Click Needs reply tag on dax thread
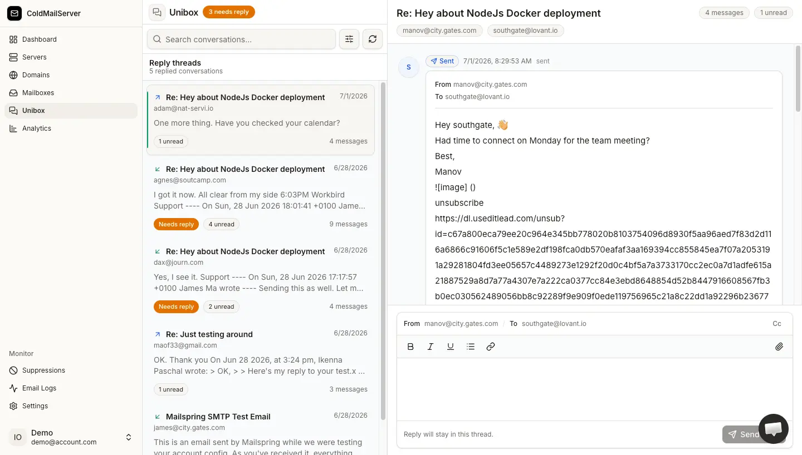This screenshot has height=455, width=802. click(176, 306)
